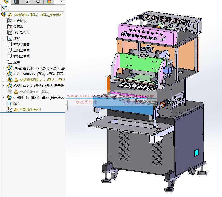Screen dimensions: 222x197
Task: Open the DisplayManager color wheel tab
Action: click(x=48, y=2)
